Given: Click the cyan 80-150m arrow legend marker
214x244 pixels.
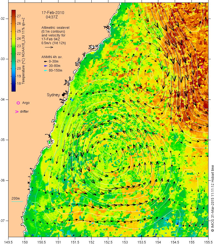Looking at the screenshot, I should [46, 71].
